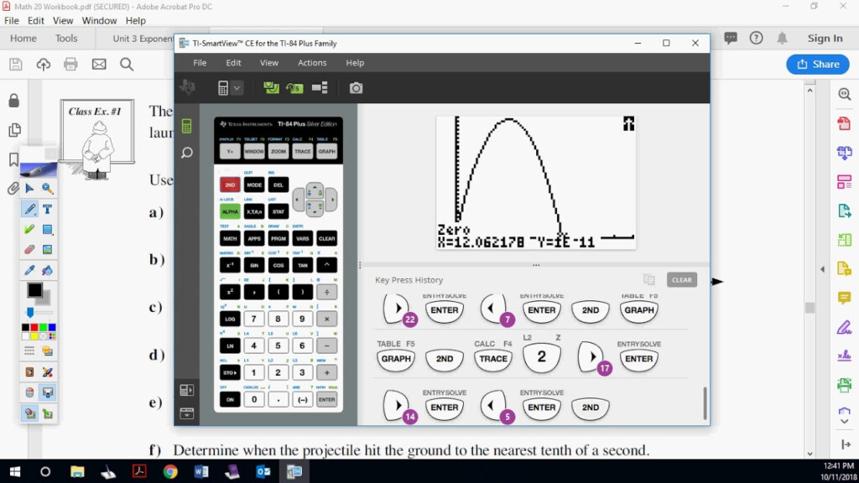The image size is (859, 483).
Task: Pick the red color swatch
Action: pos(34,328)
